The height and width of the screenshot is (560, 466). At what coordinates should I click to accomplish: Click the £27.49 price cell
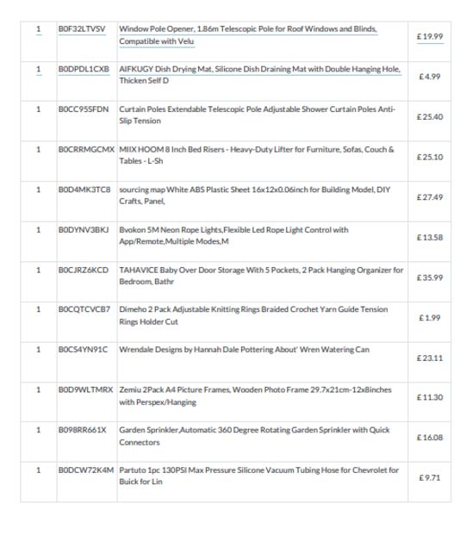(430, 197)
